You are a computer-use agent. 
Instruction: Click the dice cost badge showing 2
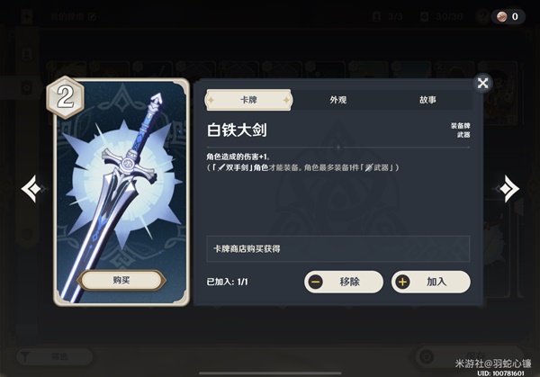65,97
